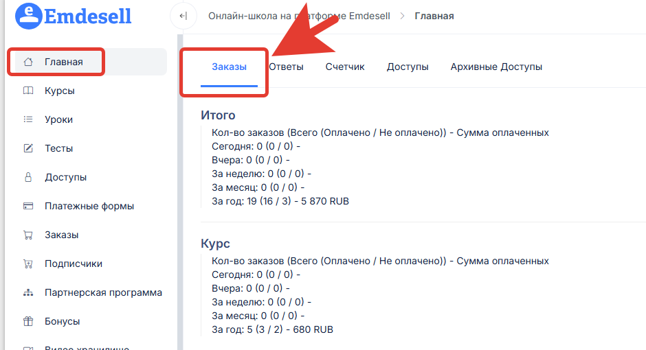
Task: Click the list icon beside Уроки
Action: point(28,119)
